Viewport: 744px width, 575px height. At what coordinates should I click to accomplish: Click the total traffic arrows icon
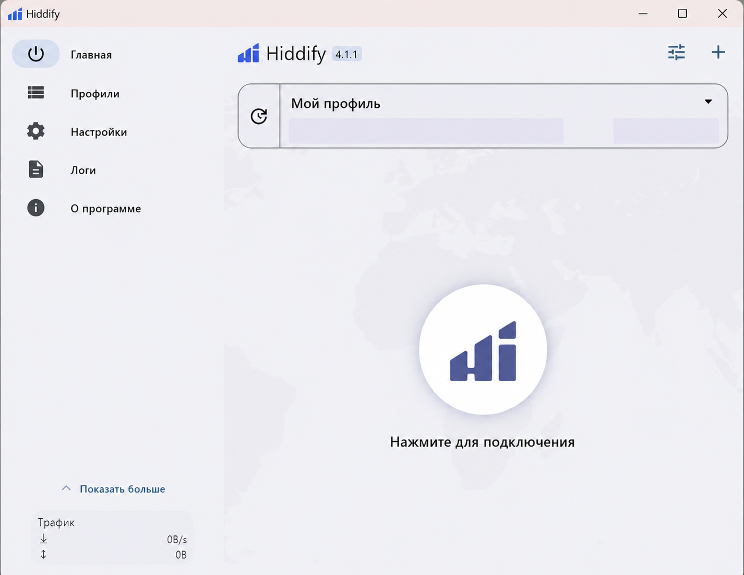click(x=43, y=554)
